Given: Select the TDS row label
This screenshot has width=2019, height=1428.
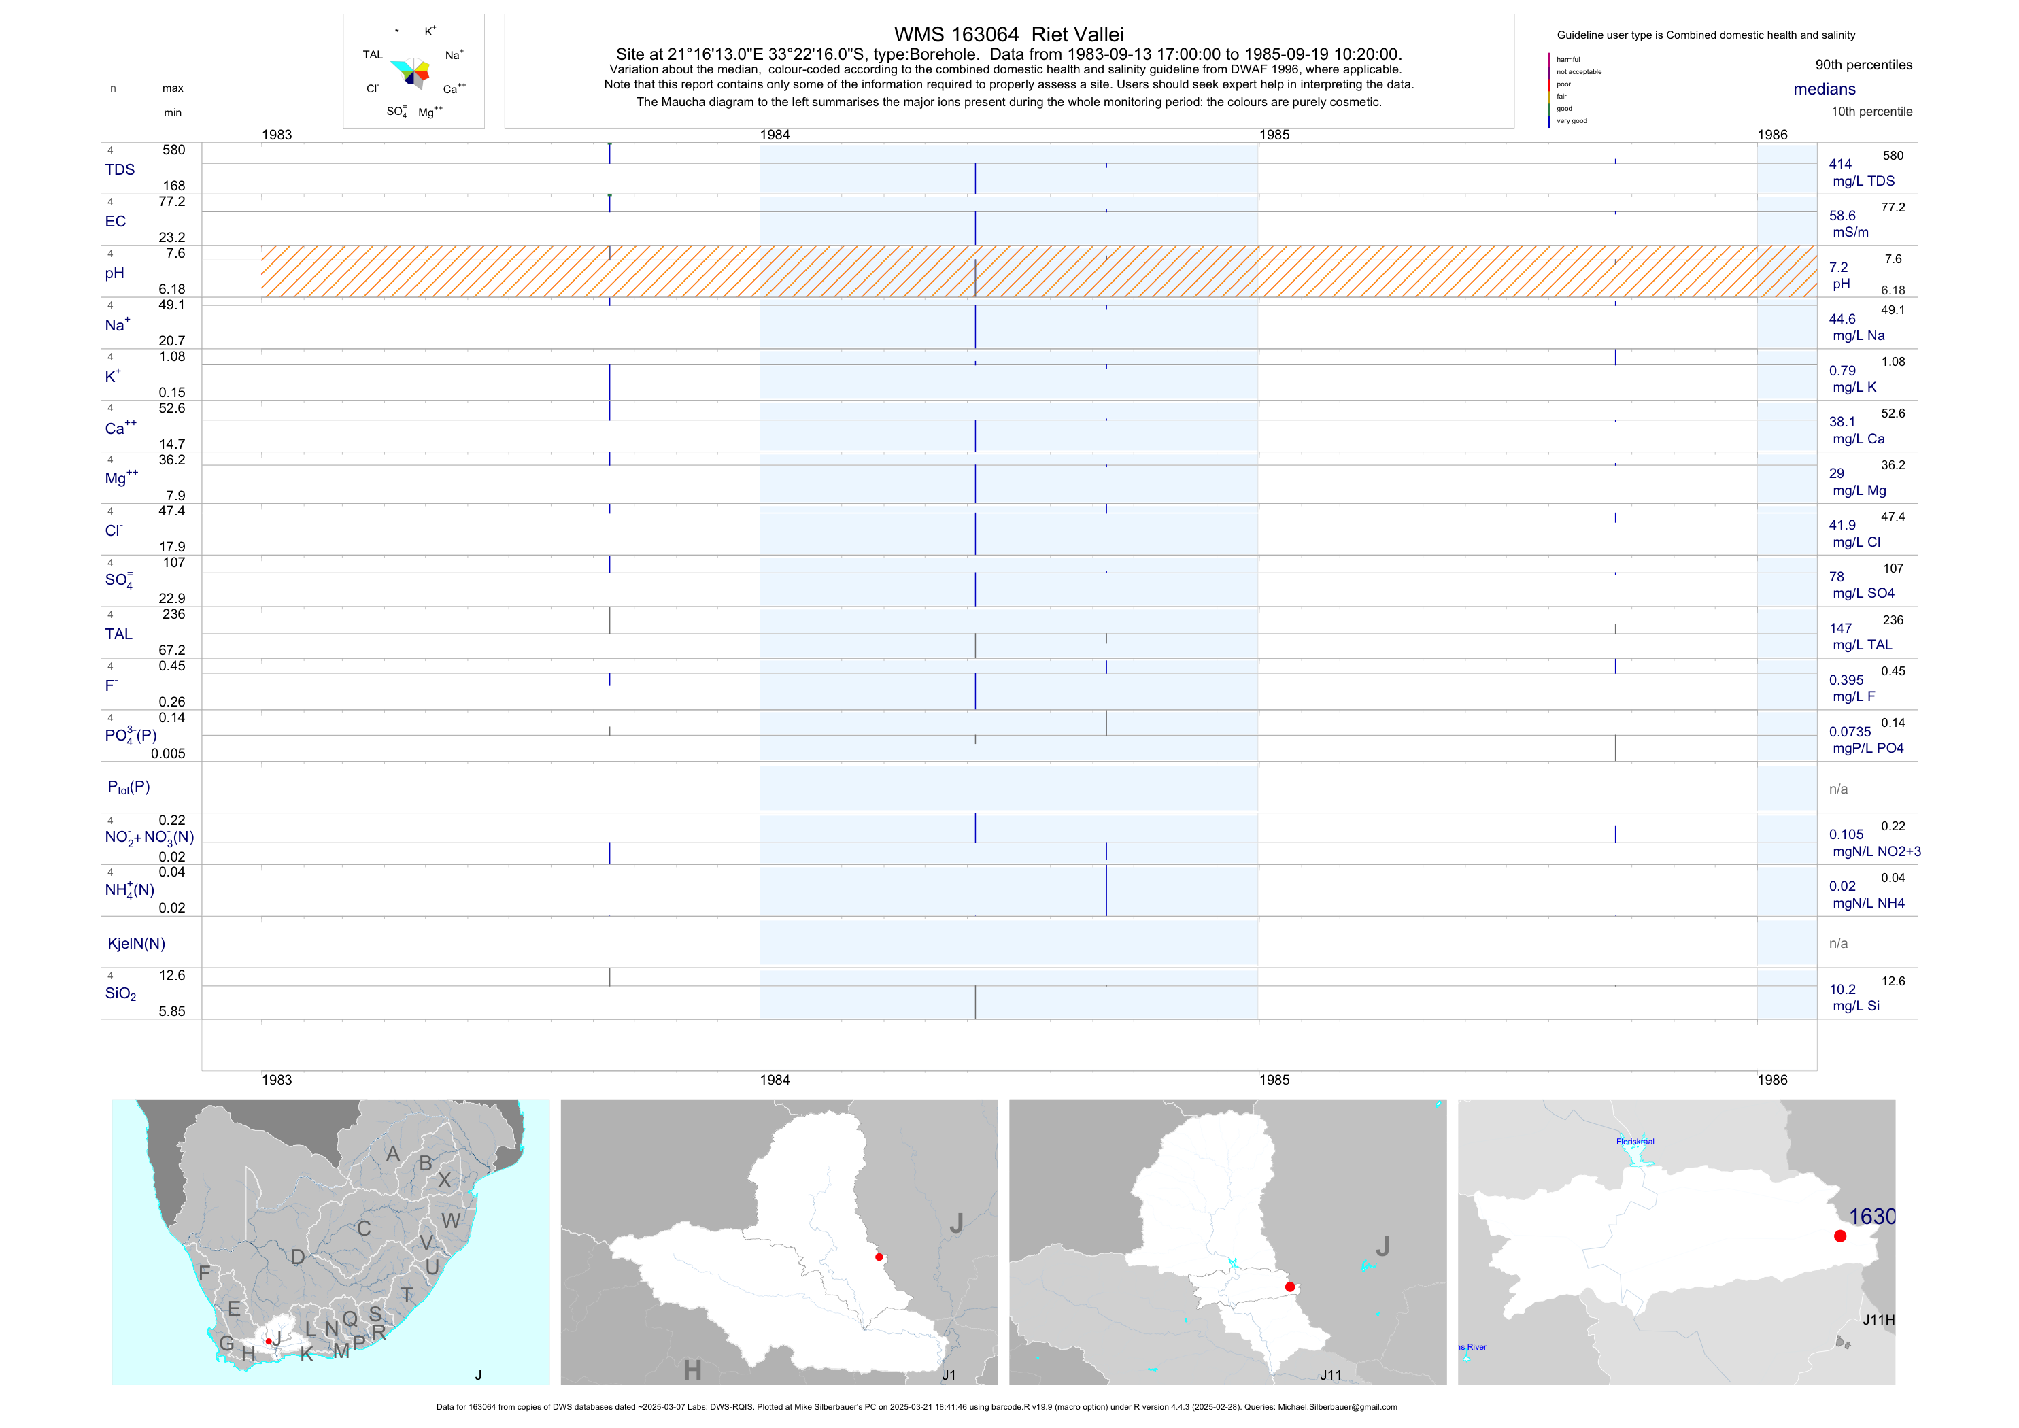Looking at the screenshot, I should [120, 170].
